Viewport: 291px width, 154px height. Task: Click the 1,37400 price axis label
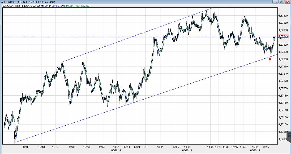coord(283,16)
